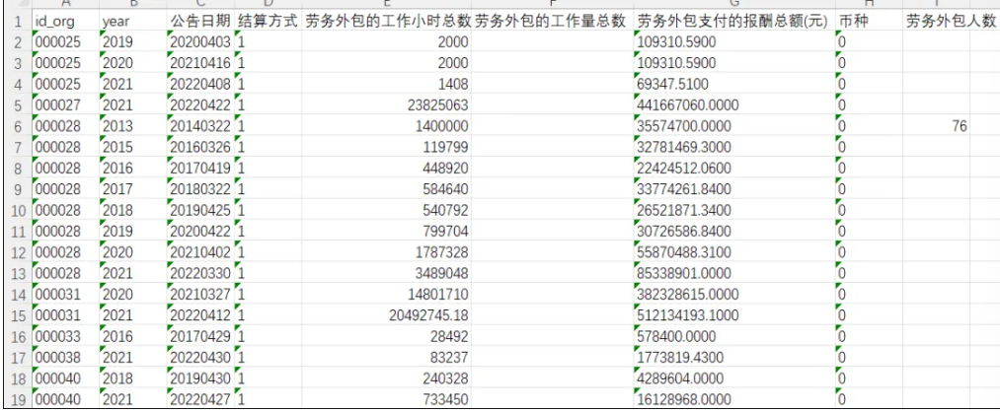This screenshot has width=1000, height=411.
Task: Select date cell 20170419
Action: tap(200, 169)
